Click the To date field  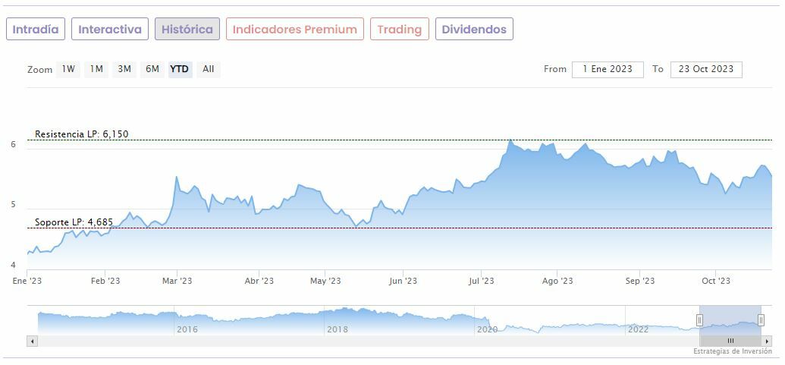point(706,69)
